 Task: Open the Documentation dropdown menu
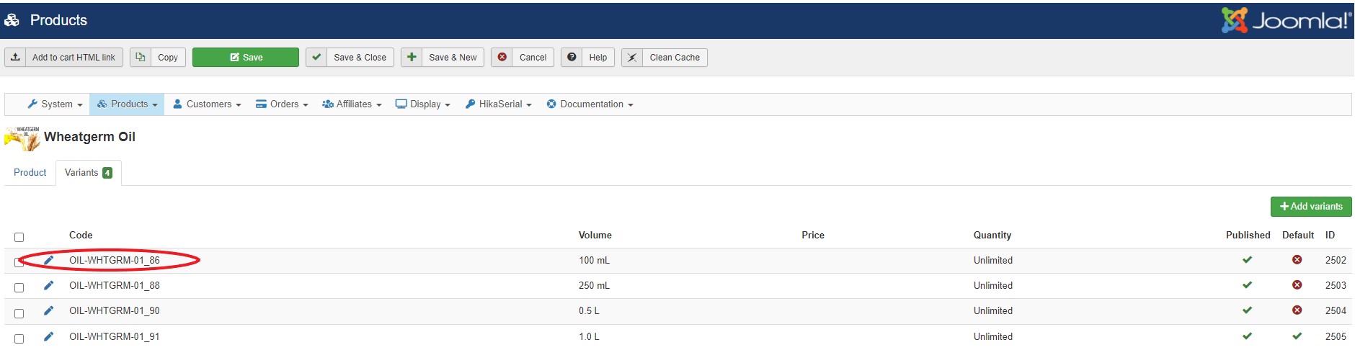(x=590, y=104)
